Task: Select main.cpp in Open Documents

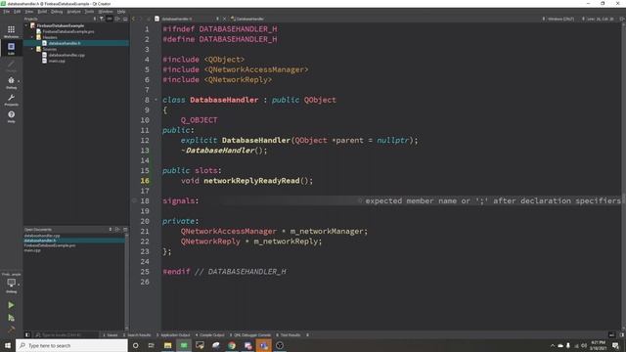Action: [32, 250]
